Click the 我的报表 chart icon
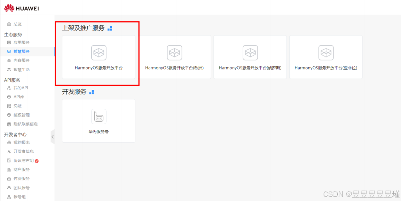The width and height of the screenshot is (401, 201). click(x=9, y=142)
